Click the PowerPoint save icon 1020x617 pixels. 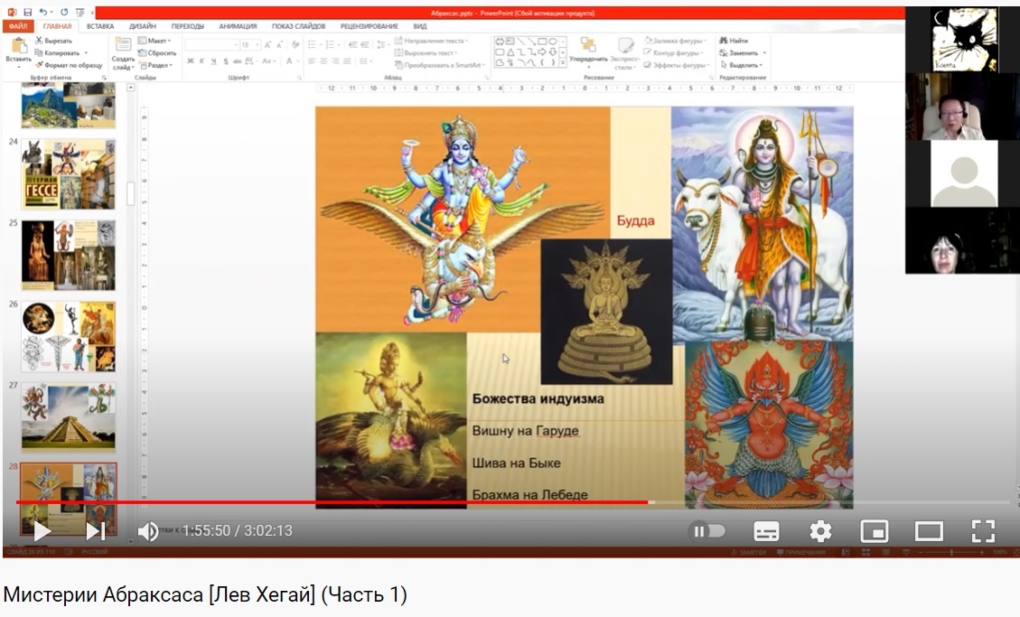27,13
